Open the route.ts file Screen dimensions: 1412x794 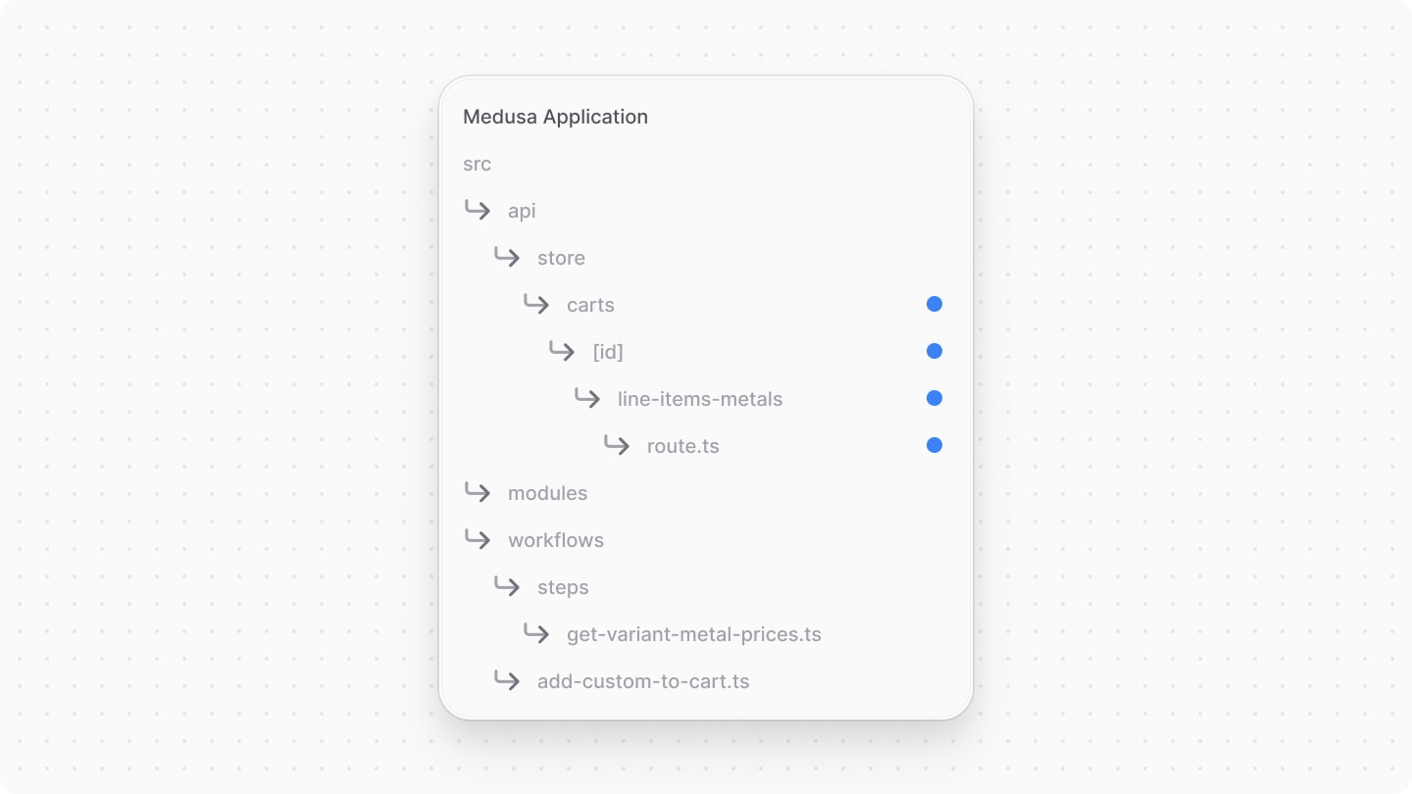coord(683,446)
